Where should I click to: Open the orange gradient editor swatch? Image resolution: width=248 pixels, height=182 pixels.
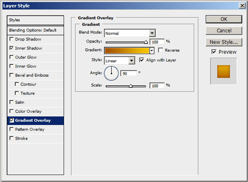pyautogui.click(x=127, y=50)
